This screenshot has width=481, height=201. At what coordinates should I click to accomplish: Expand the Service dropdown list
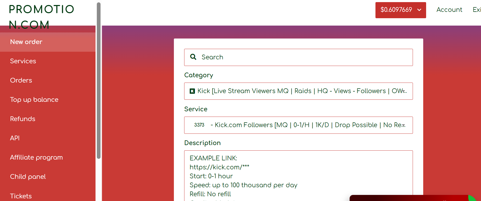pyautogui.click(x=298, y=125)
